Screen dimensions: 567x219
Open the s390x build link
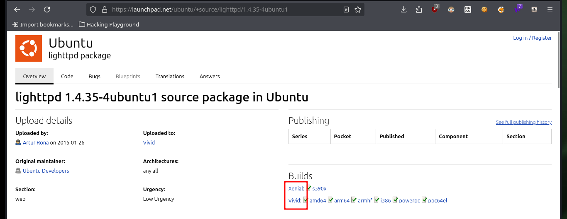click(320, 188)
